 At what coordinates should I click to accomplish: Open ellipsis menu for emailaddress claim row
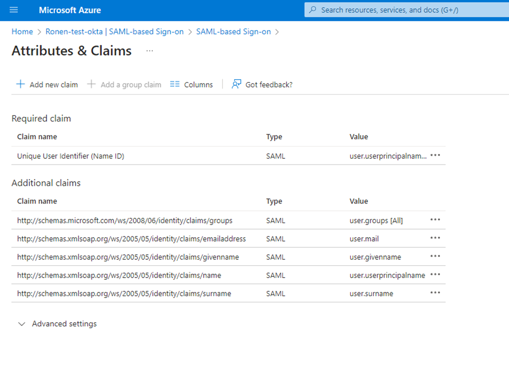coord(435,238)
